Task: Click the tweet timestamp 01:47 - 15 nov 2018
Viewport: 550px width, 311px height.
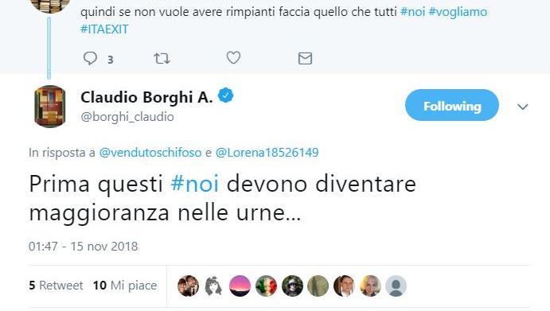Action: (83, 246)
